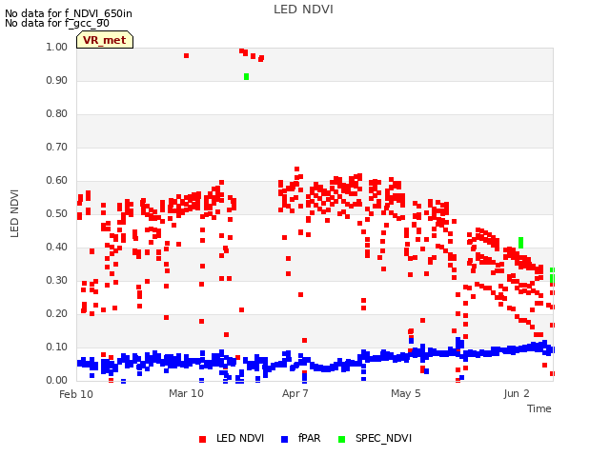
Task: Click the LED NDVI chart title
Action: pyautogui.click(x=303, y=10)
